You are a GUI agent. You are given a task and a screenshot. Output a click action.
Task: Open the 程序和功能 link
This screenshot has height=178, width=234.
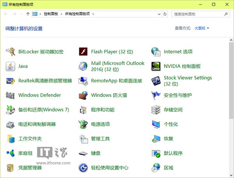[103, 110]
